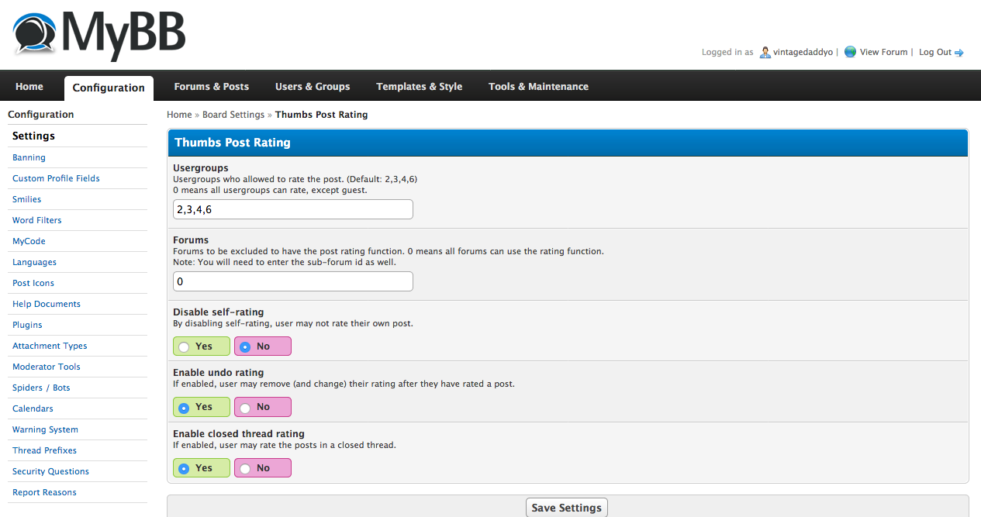
Task: Click the View Forum link
Action: coord(883,52)
